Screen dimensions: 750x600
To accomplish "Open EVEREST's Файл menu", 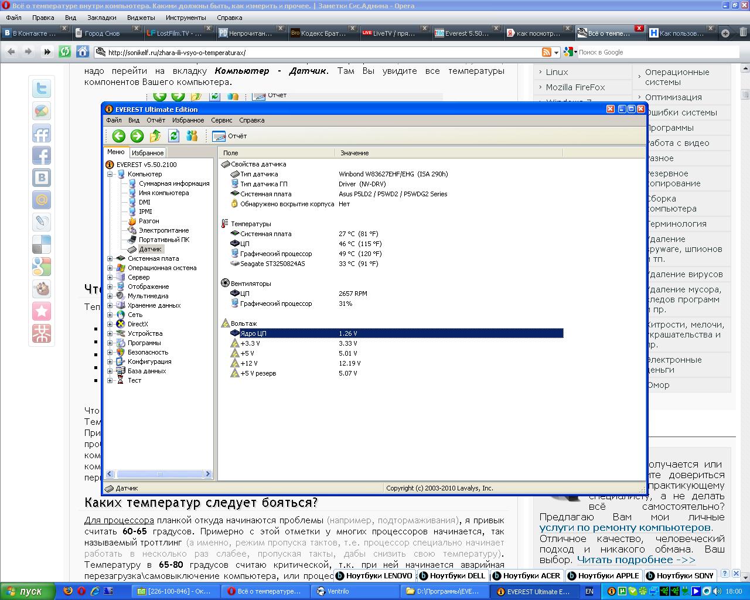I will (114, 120).
